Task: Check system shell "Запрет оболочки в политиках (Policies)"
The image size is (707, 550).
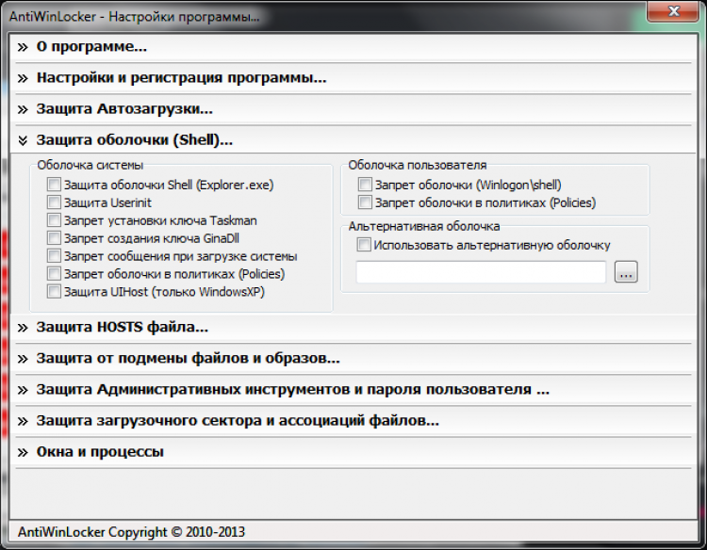Action: point(54,273)
